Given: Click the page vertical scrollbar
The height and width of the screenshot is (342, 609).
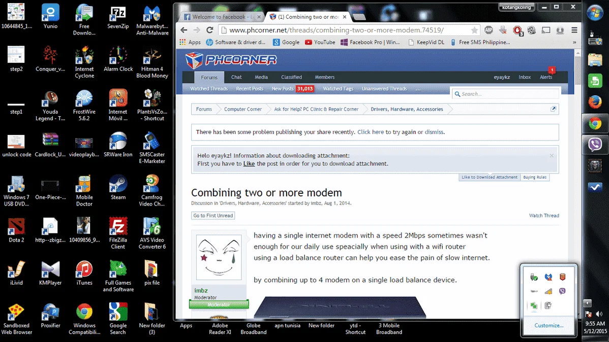Looking at the screenshot, I should [x=577, y=70].
